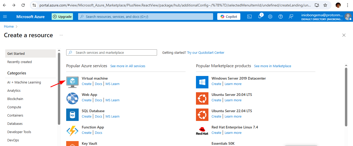Click the Web App service icon
353x146 pixels.
coord(72,98)
